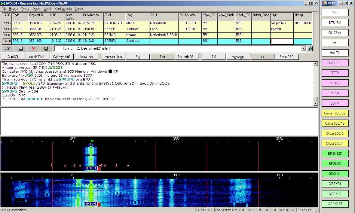Toggle the AFC status indicator
The height and width of the screenshot is (213, 355).
[x=210, y=210]
